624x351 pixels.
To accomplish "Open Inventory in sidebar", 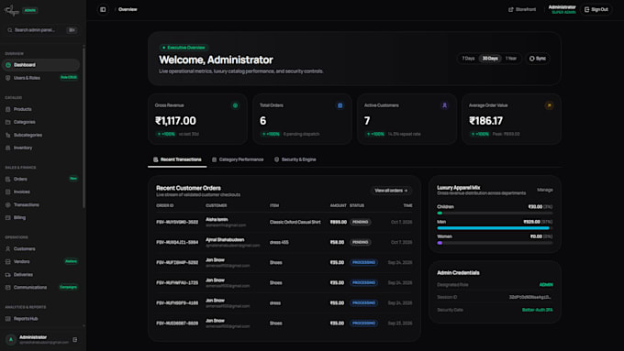I will 40,148.
